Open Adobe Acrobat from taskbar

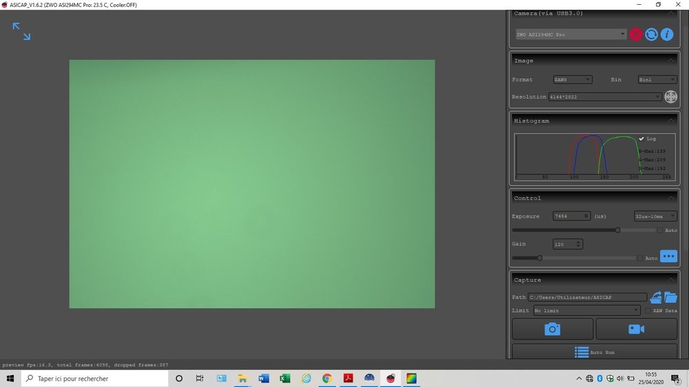click(348, 378)
